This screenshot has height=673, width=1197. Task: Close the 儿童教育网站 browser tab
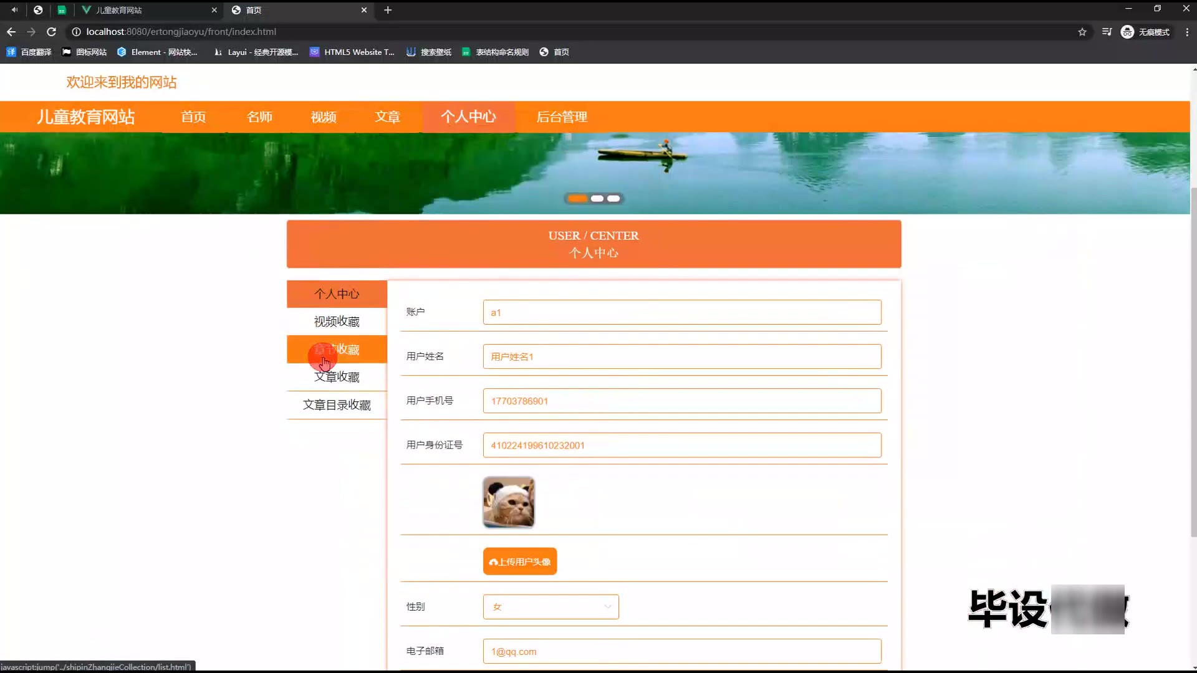click(x=214, y=10)
